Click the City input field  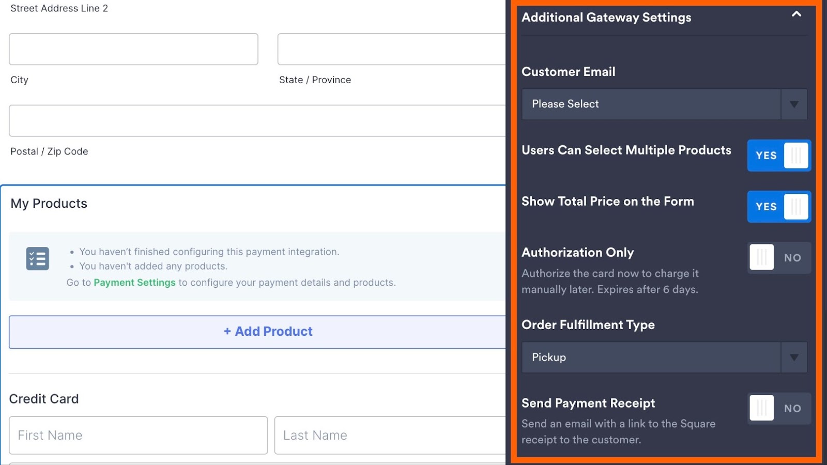click(x=133, y=49)
